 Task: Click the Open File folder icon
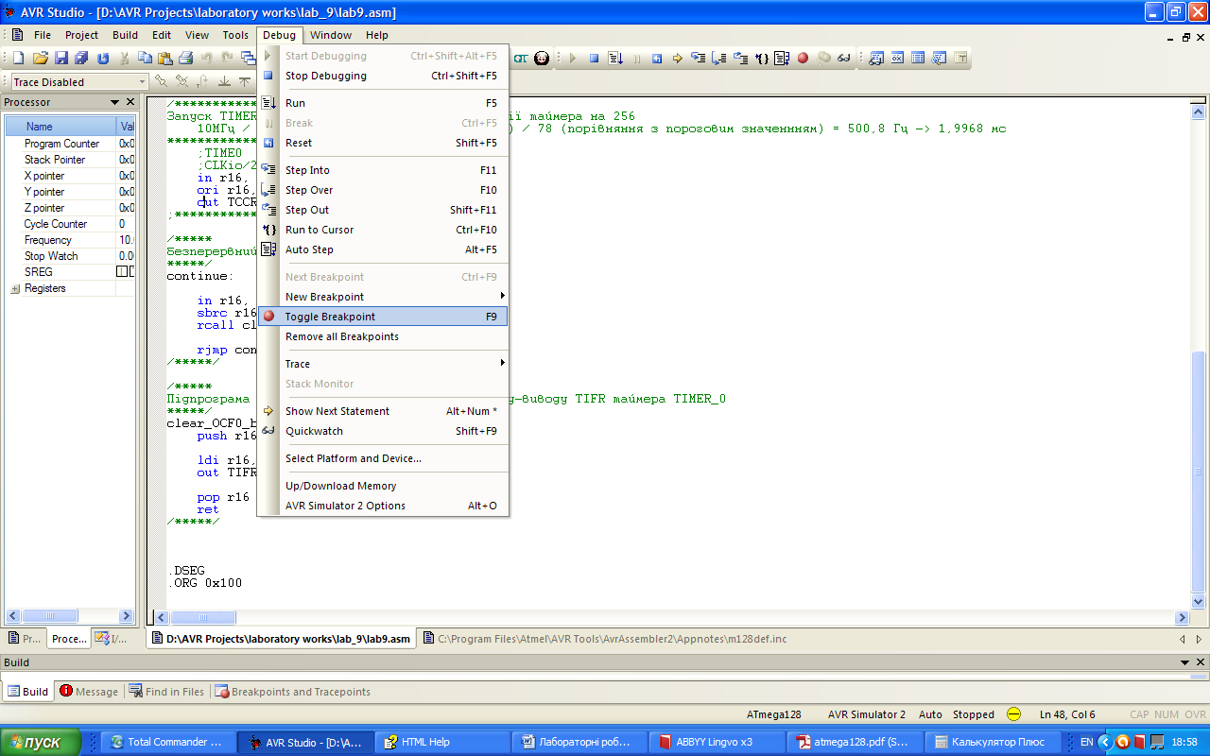pos(40,59)
